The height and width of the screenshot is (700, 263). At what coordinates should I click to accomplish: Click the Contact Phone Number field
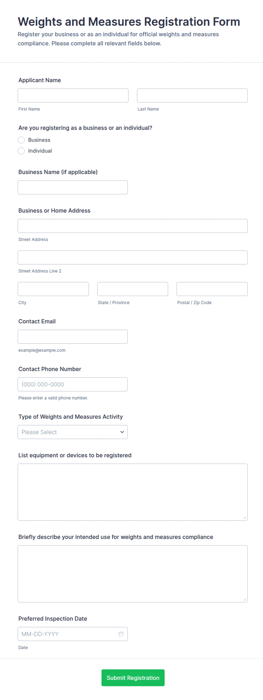coord(73,384)
